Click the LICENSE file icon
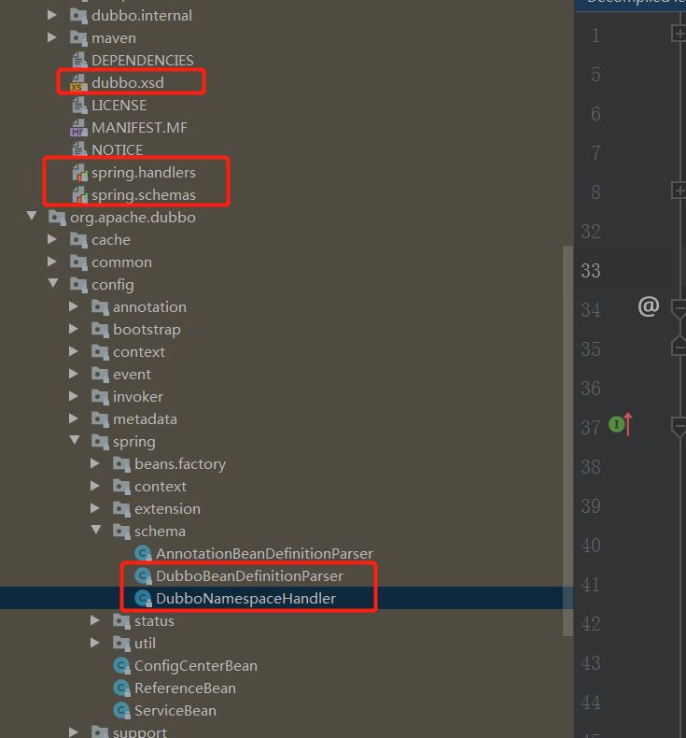 pos(80,106)
